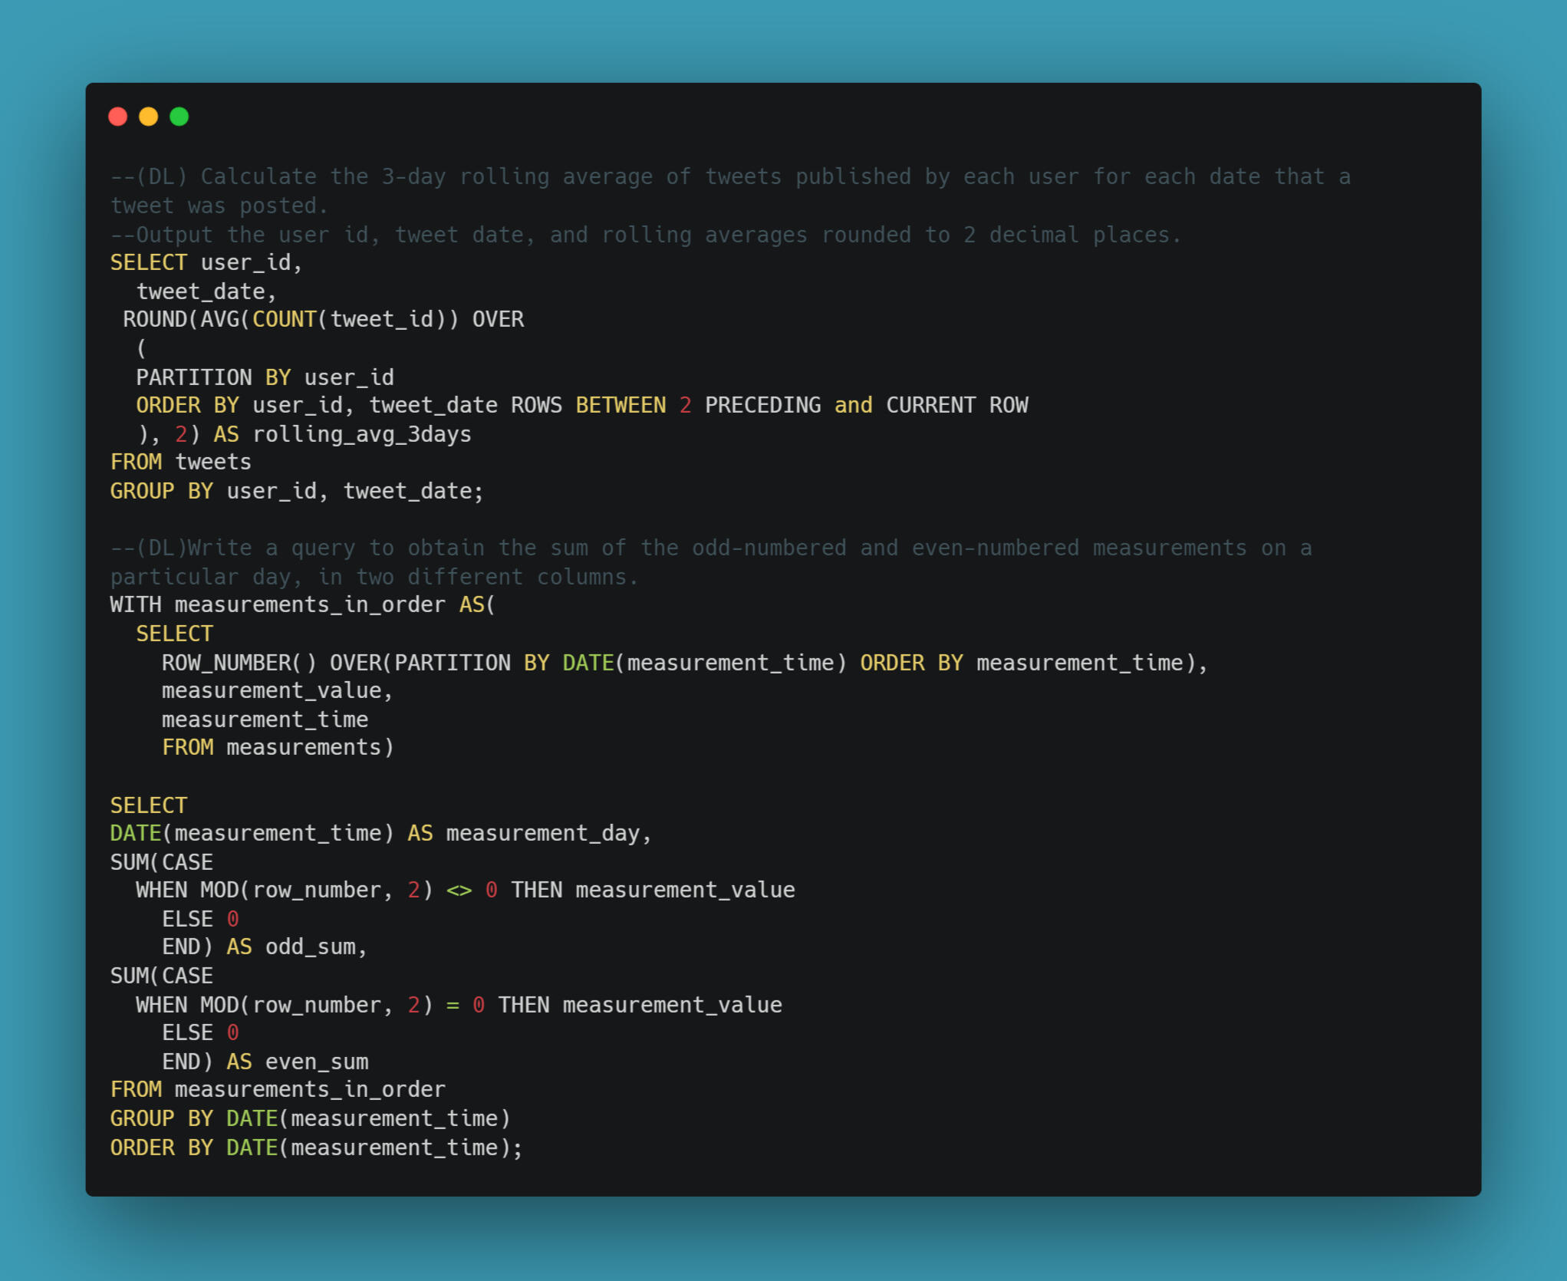1567x1281 pixels.
Task: Click the FROM measurements) line
Action: click(278, 747)
